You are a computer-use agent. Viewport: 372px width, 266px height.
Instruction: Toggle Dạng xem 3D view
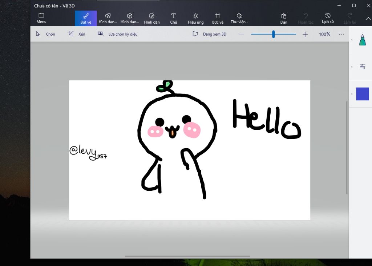(x=209, y=34)
